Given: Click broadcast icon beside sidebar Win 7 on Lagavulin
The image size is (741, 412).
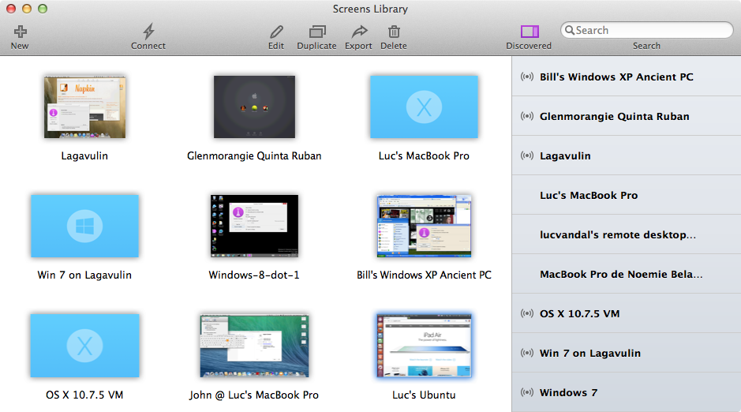Looking at the screenshot, I should click(x=527, y=353).
